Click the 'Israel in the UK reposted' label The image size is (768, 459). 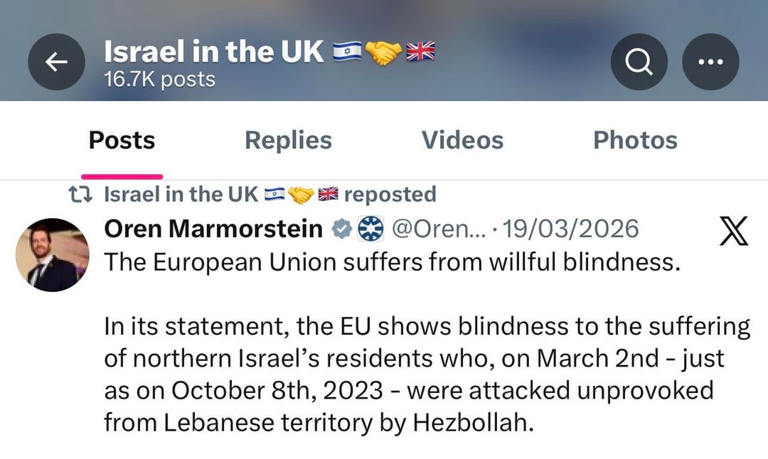tap(270, 194)
